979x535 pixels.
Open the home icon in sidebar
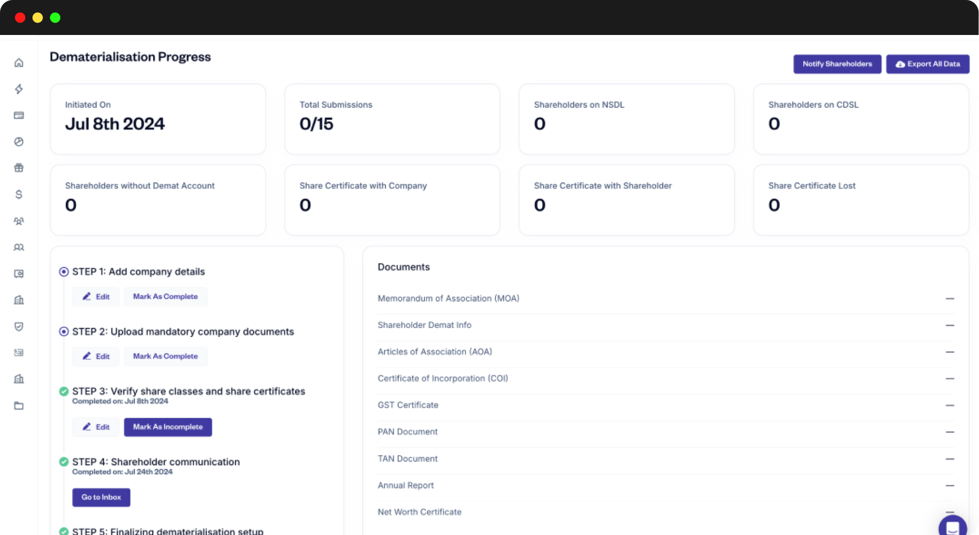pos(19,63)
